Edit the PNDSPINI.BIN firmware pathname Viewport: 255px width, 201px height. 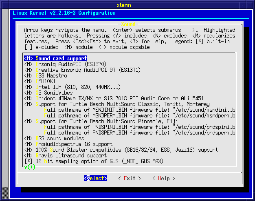pyautogui.click(x=139, y=127)
